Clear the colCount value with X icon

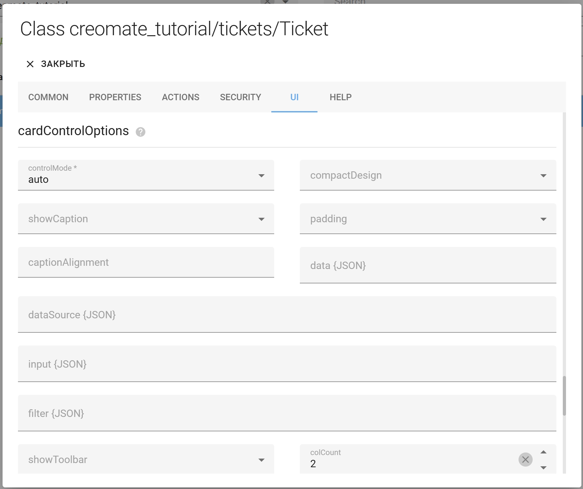(x=525, y=460)
